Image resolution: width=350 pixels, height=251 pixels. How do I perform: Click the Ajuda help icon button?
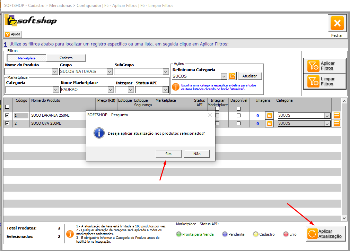(13, 34)
